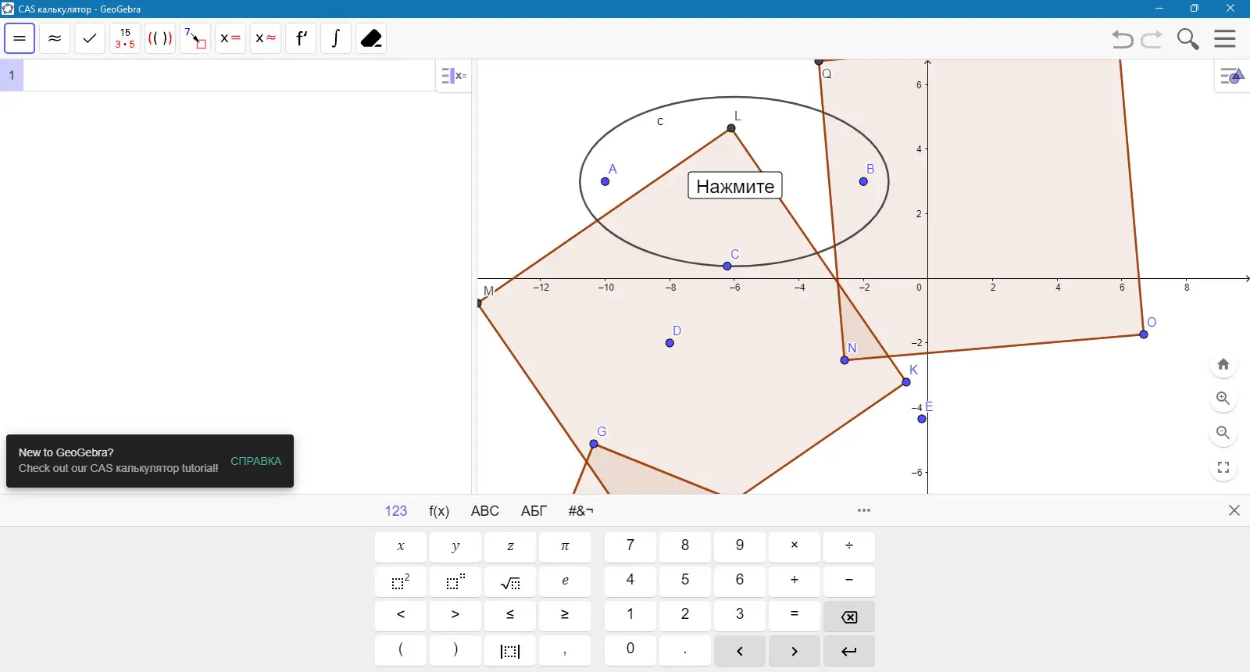Tap the division ÷ key
This screenshot has width=1250, height=672.
[849, 547]
